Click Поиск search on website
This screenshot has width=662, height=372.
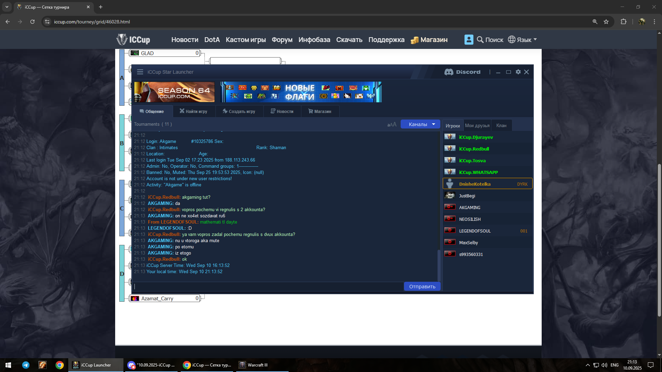(x=490, y=40)
